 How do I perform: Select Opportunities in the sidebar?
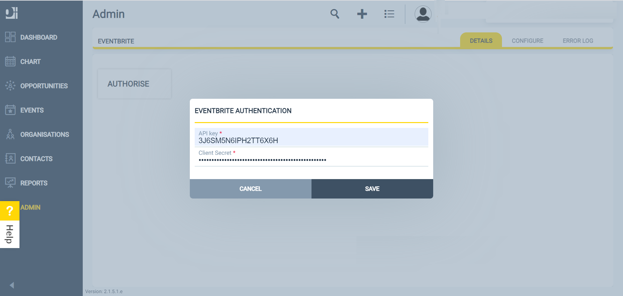click(x=44, y=86)
